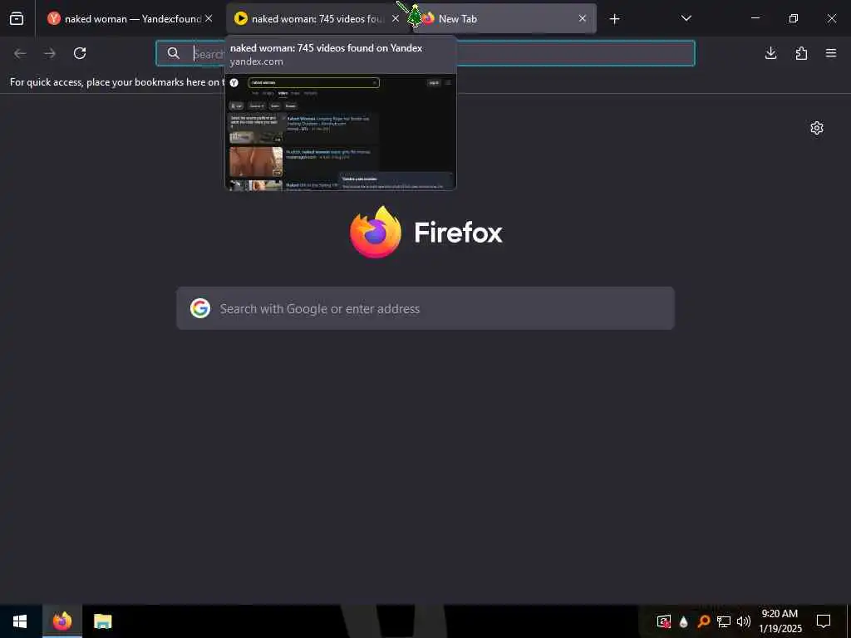Focus the address bar field
The image size is (851, 638).
point(425,53)
